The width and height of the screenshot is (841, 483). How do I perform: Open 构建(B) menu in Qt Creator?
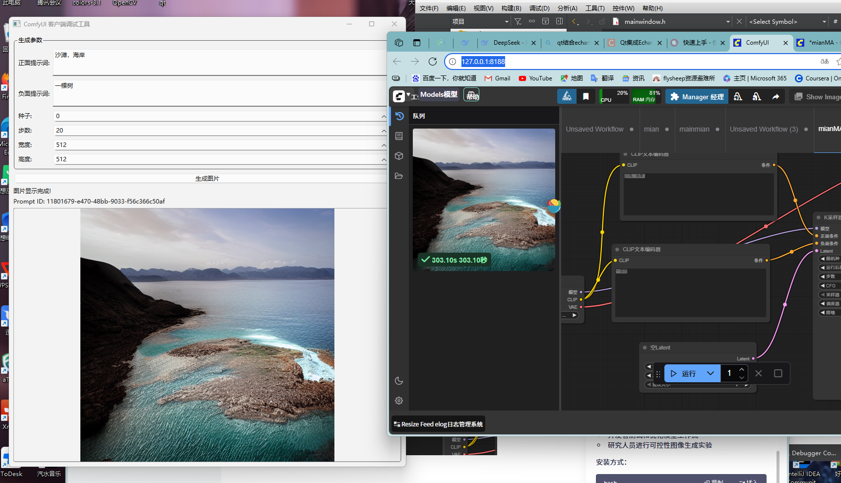pos(511,8)
